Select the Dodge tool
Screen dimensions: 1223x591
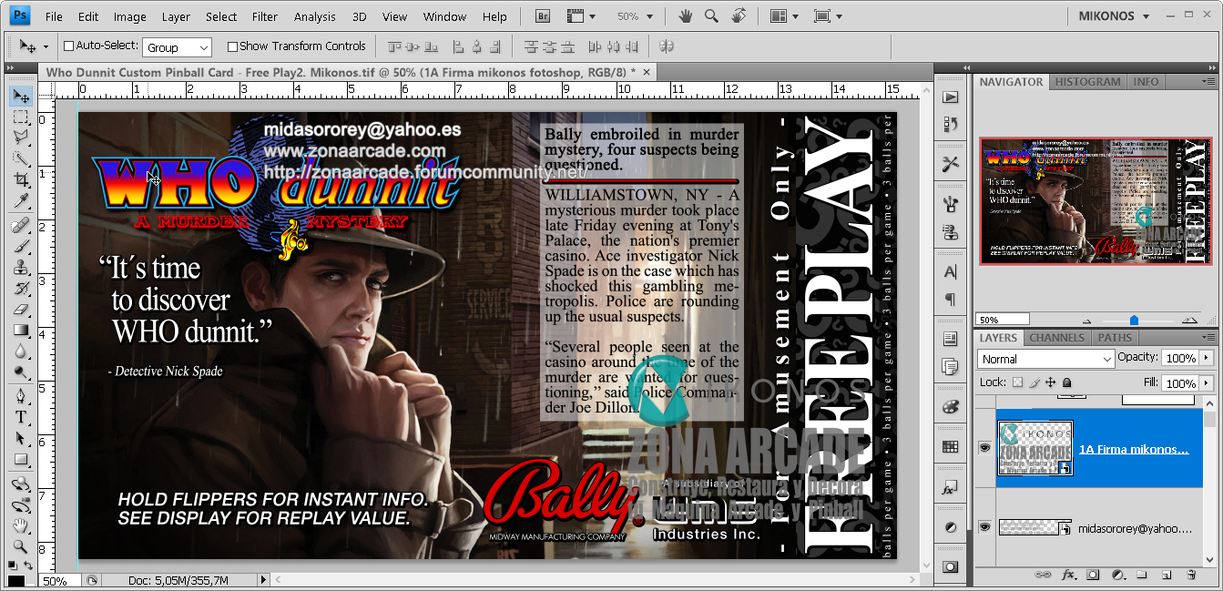point(20,372)
